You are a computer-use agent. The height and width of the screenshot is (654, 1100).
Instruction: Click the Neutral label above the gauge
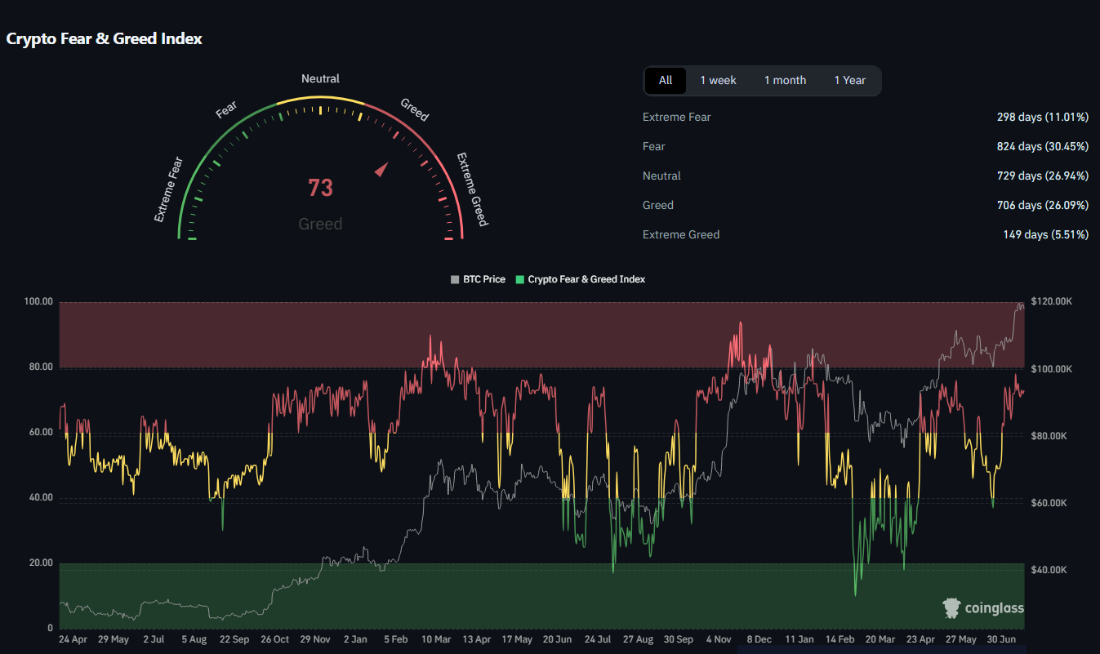[x=320, y=78]
